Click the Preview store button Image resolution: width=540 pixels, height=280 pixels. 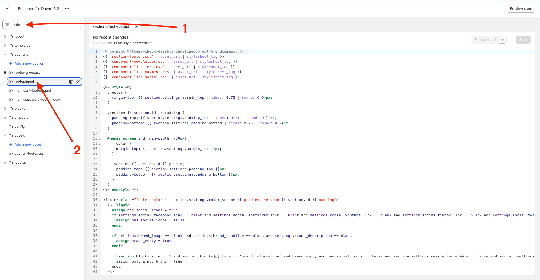[521, 9]
